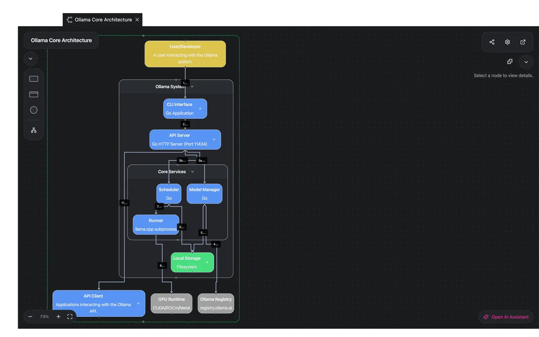
Task: Click the fit-to-screen icon
Action: tap(70, 317)
